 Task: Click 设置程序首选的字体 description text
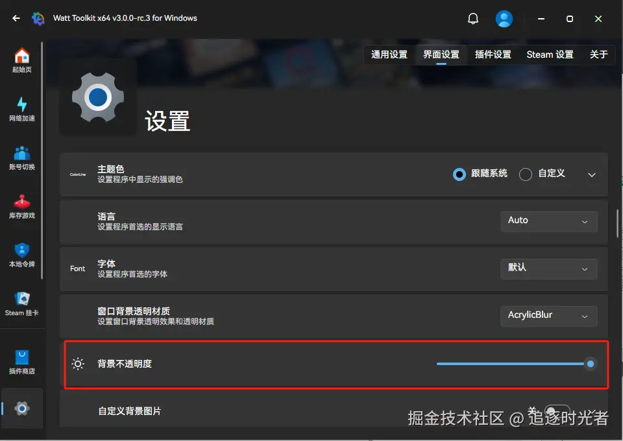(x=132, y=274)
